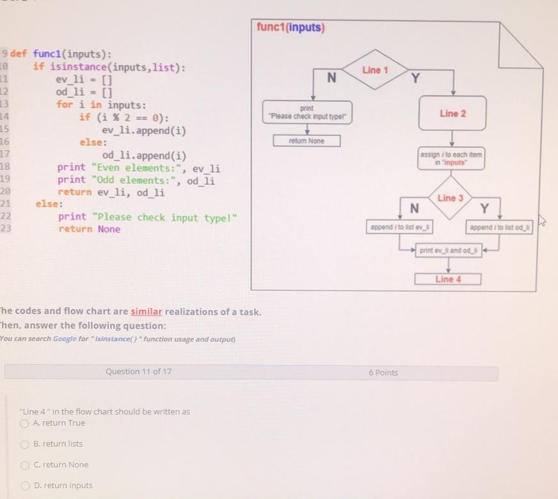Select answer option D, return inputs
Viewport: 558px width, 499px height.
point(24,486)
